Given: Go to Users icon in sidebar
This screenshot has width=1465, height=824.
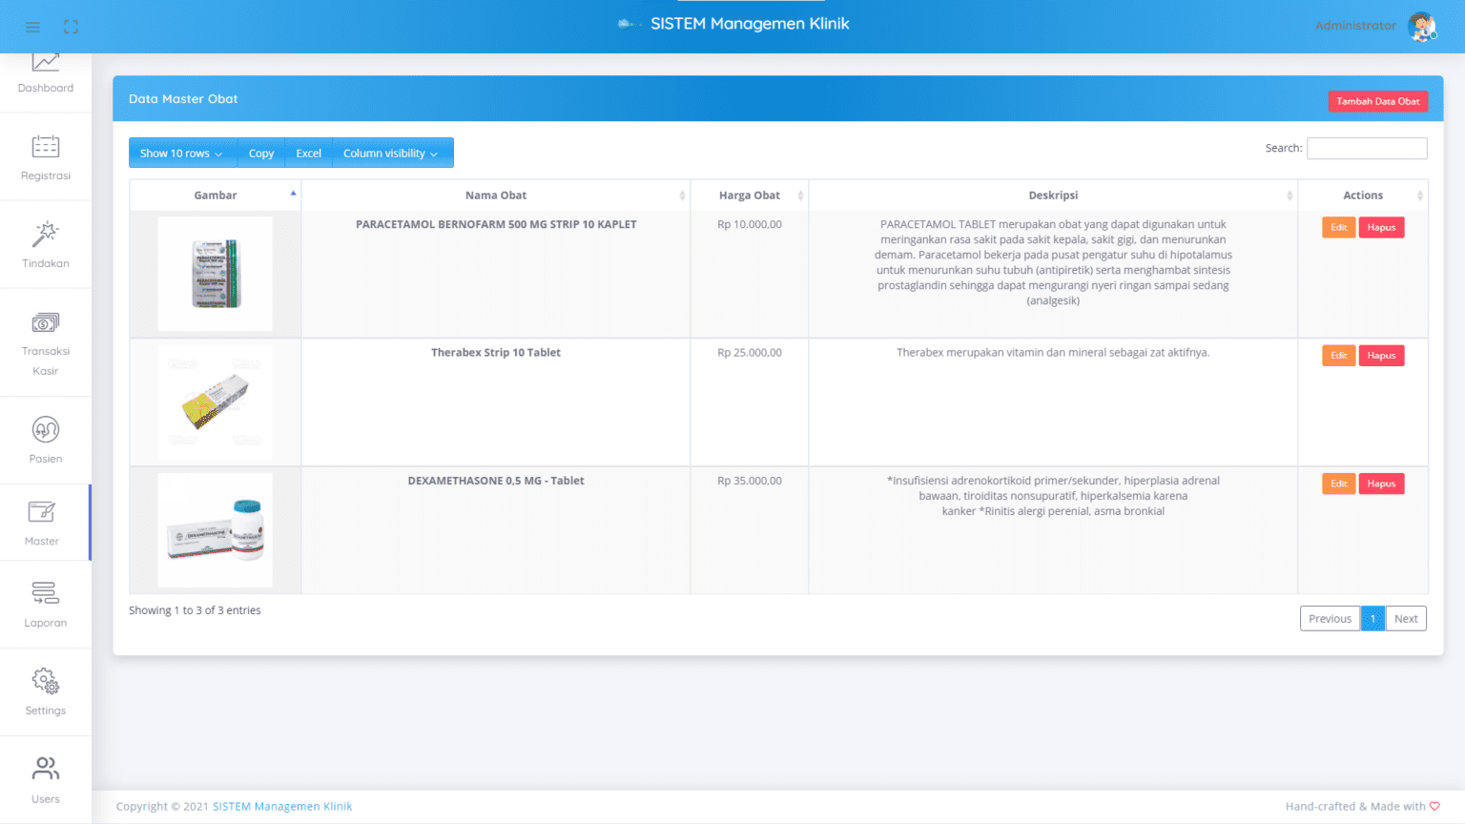Looking at the screenshot, I should tap(46, 769).
